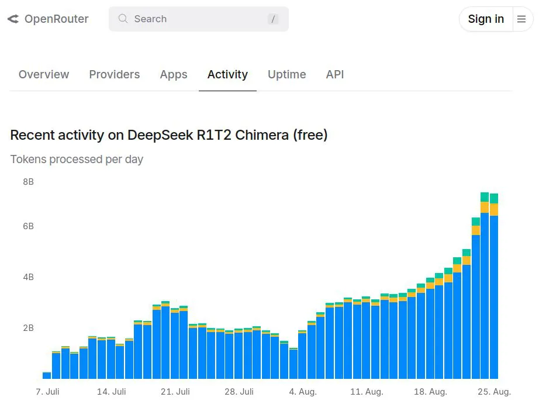Click the OpenRouter brand name text

56,19
